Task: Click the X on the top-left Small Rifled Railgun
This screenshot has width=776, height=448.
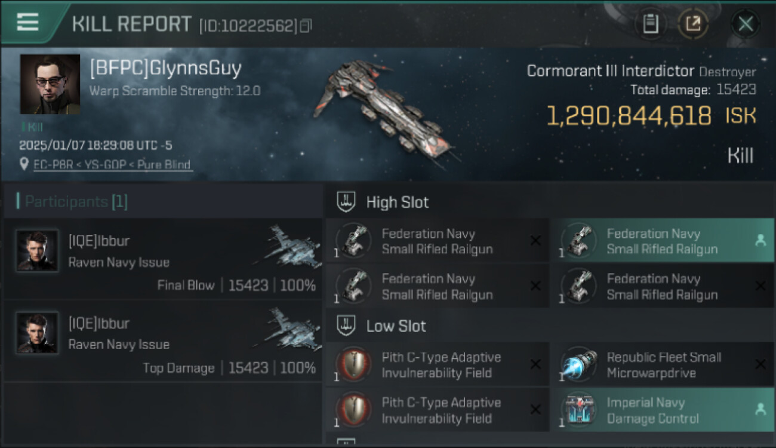Action: tap(535, 241)
